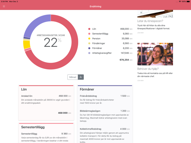Click the ARBETSGIVARAVGIFTER: 147,046 chart caption
The height and width of the screenshot is (143, 191).
51,35
